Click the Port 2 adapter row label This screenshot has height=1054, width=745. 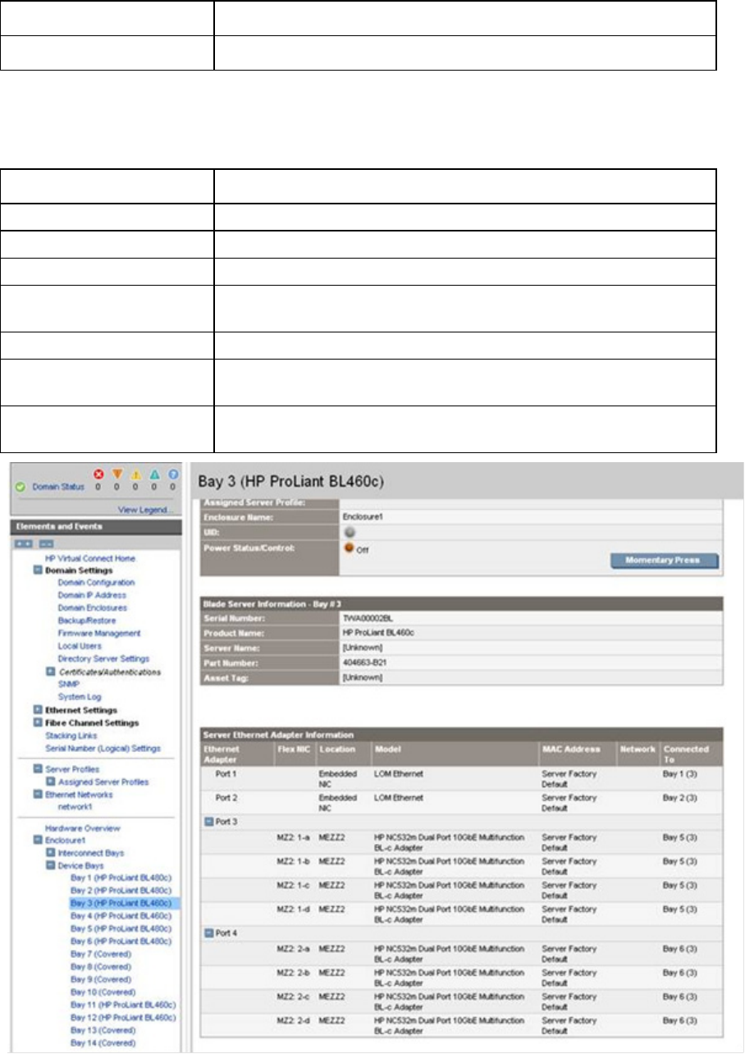coord(227,800)
